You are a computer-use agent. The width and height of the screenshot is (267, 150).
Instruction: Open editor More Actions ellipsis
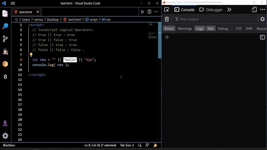(x=156, y=12)
